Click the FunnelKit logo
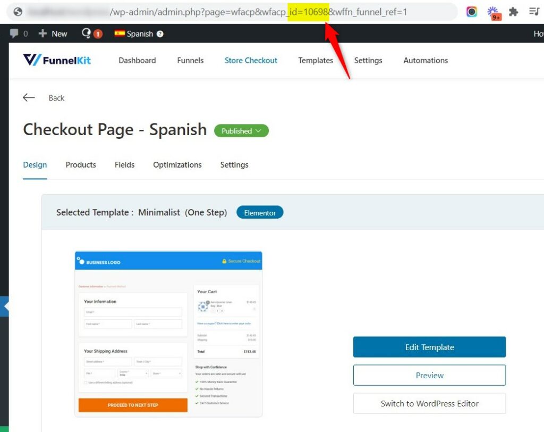The width and height of the screenshot is (544, 432). (57, 60)
